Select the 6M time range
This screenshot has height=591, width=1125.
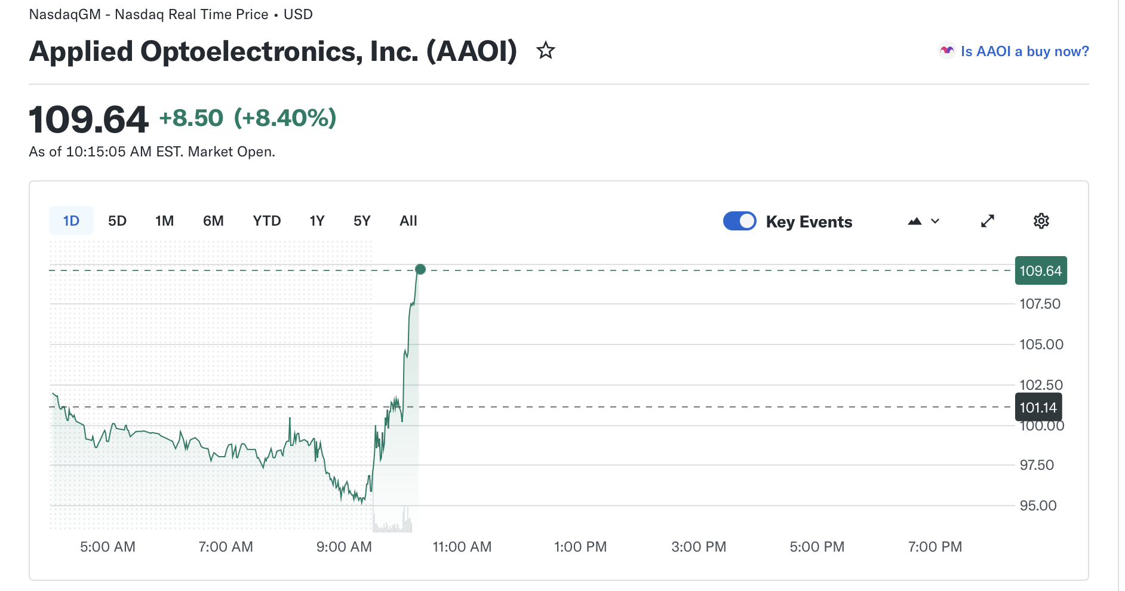(213, 221)
